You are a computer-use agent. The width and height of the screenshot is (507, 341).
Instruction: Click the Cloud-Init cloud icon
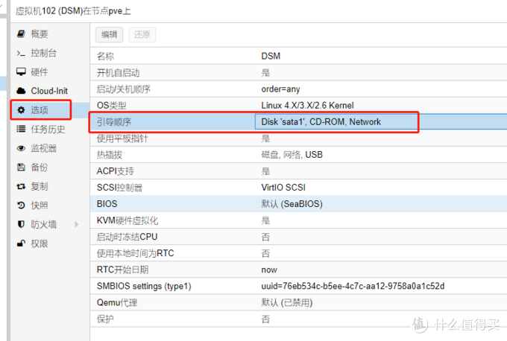(x=21, y=91)
